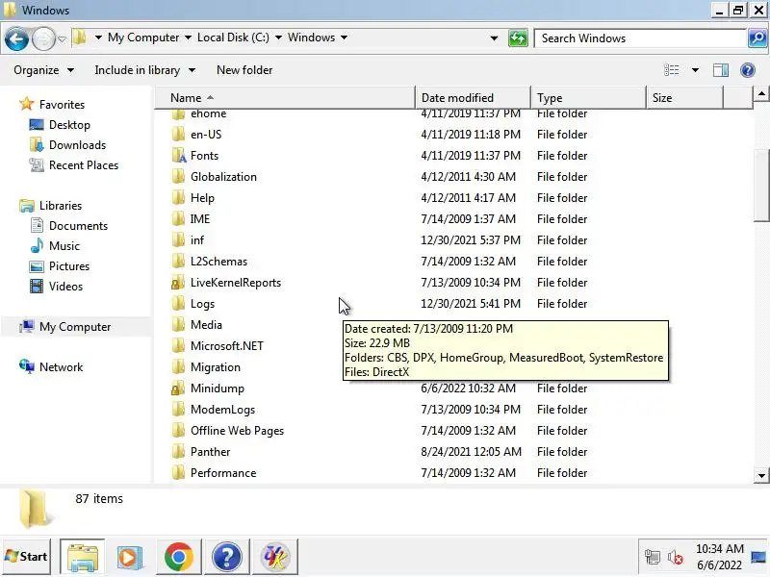Screen dimensions: 770x577
Task: Select the Panther folder row
Action: tap(453, 451)
